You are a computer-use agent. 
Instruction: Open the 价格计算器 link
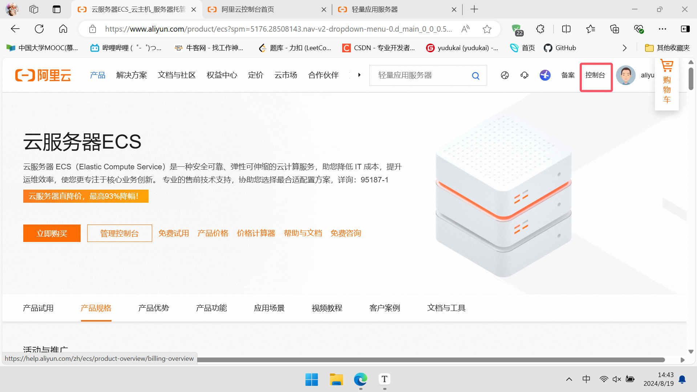256,233
